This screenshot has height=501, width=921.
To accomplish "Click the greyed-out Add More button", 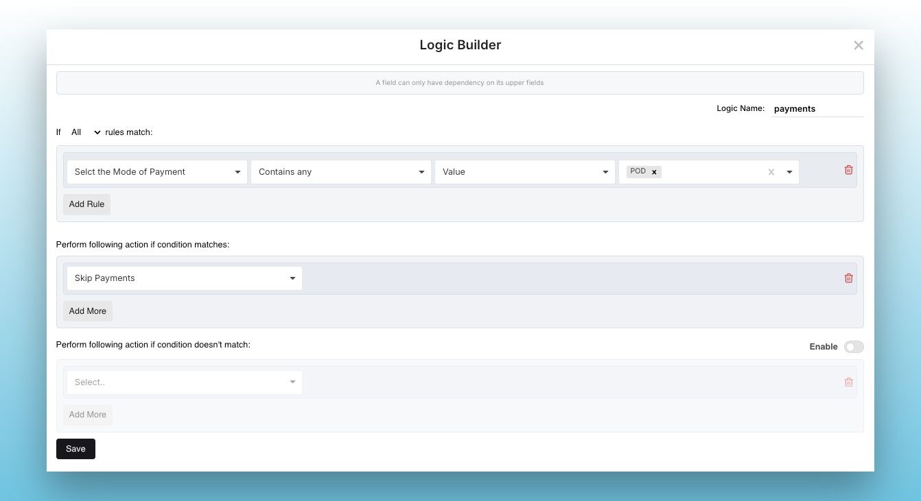I will 87,415.
